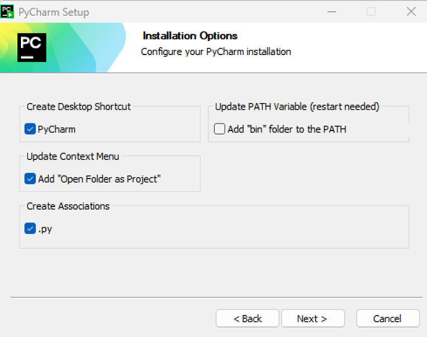
Task: Proceed by pressing Next
Action: point(312,319)
